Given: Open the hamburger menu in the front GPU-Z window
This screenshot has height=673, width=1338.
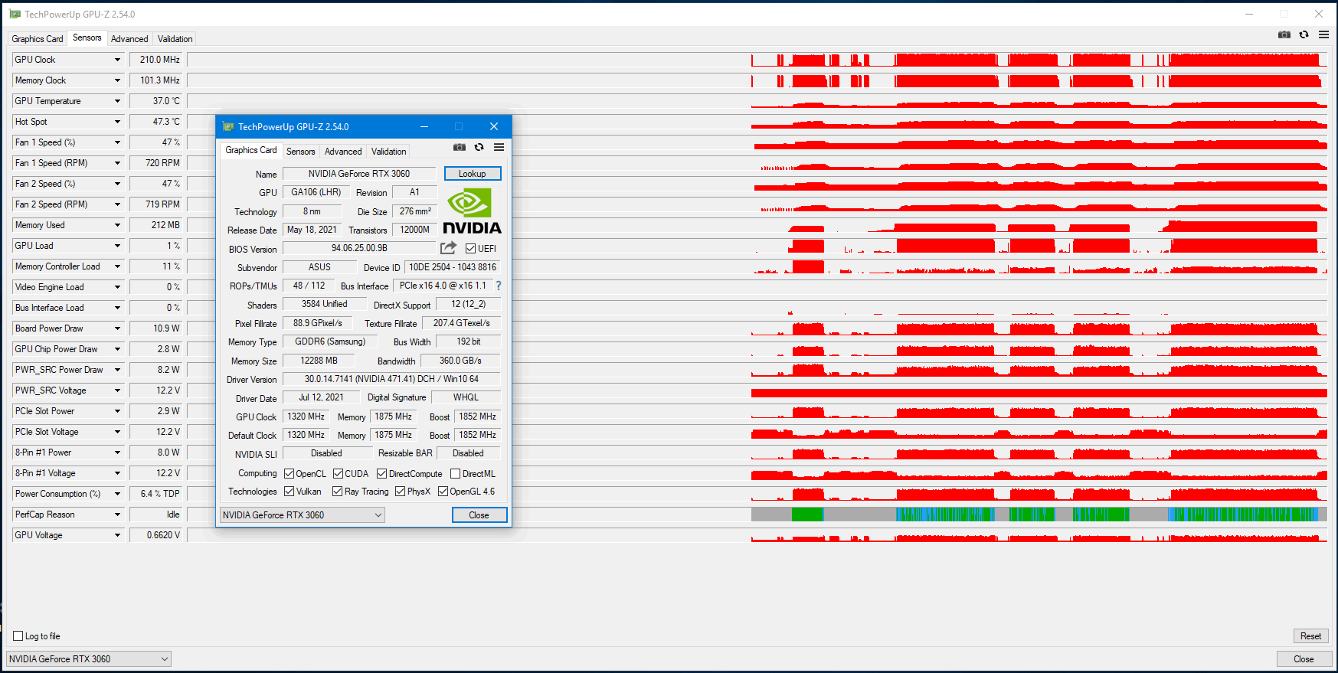Looking at the screenshot, I should coord(499,147).
